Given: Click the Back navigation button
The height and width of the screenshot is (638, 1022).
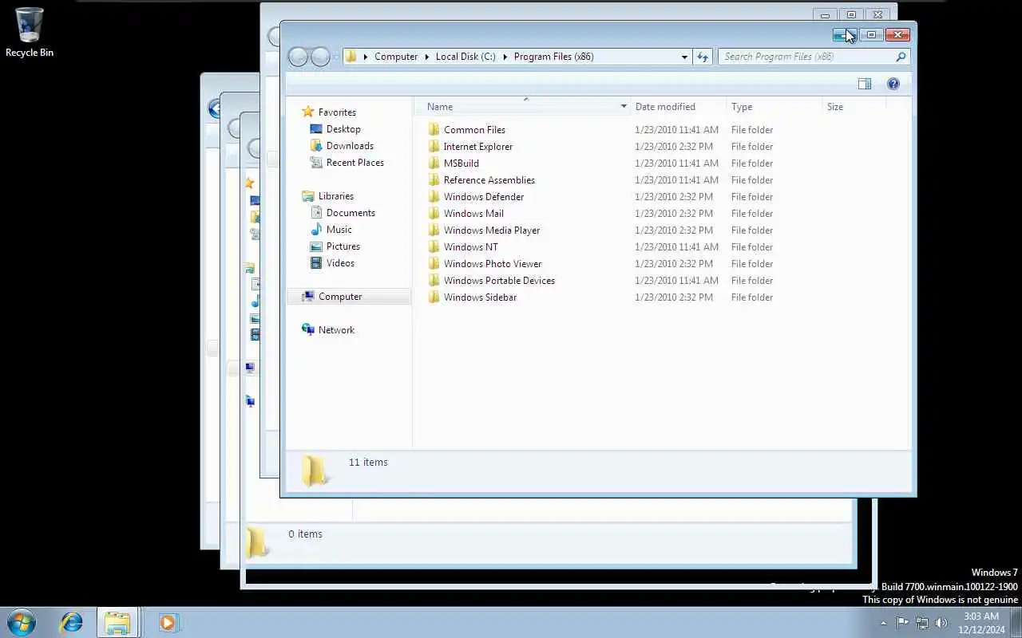Looking at the screenshot, I should point(298,57).
